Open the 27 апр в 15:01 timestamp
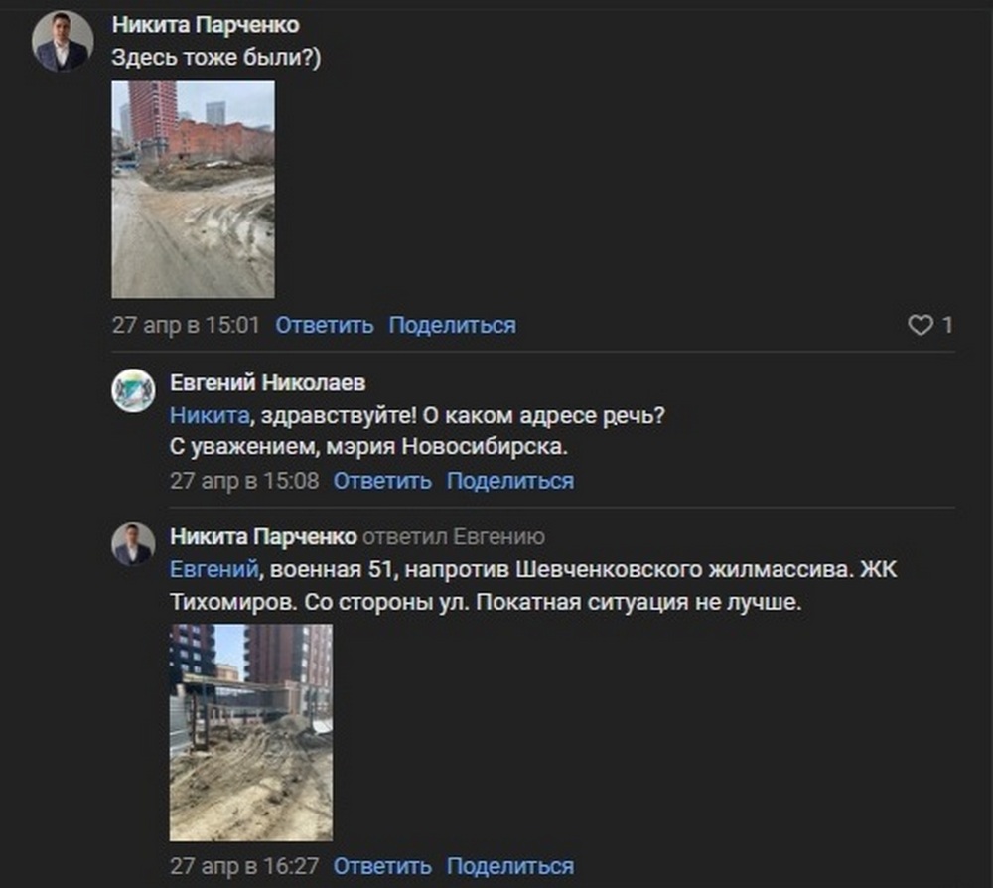Image resolution: width=993 pixels, height=888 pixels. click(187, 325)
